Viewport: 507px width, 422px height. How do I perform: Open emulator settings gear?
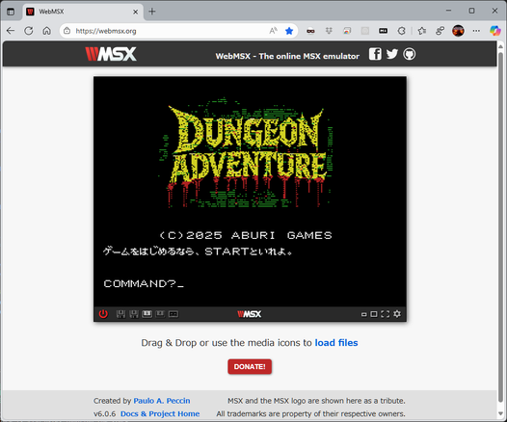pos(397,314)
